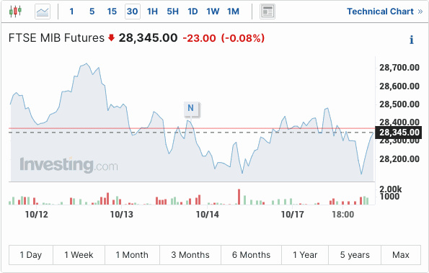
Task: Select the area chart type icon
Action: coord(43,12)
